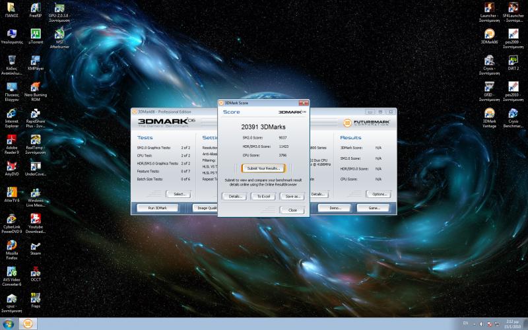Launch GPU-Z 0.3.8 shortcut

(x=59, y=13)
